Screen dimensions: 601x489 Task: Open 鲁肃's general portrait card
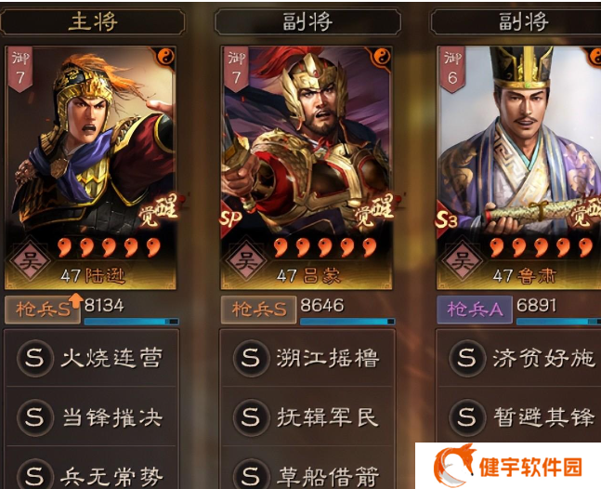[519, 167]
